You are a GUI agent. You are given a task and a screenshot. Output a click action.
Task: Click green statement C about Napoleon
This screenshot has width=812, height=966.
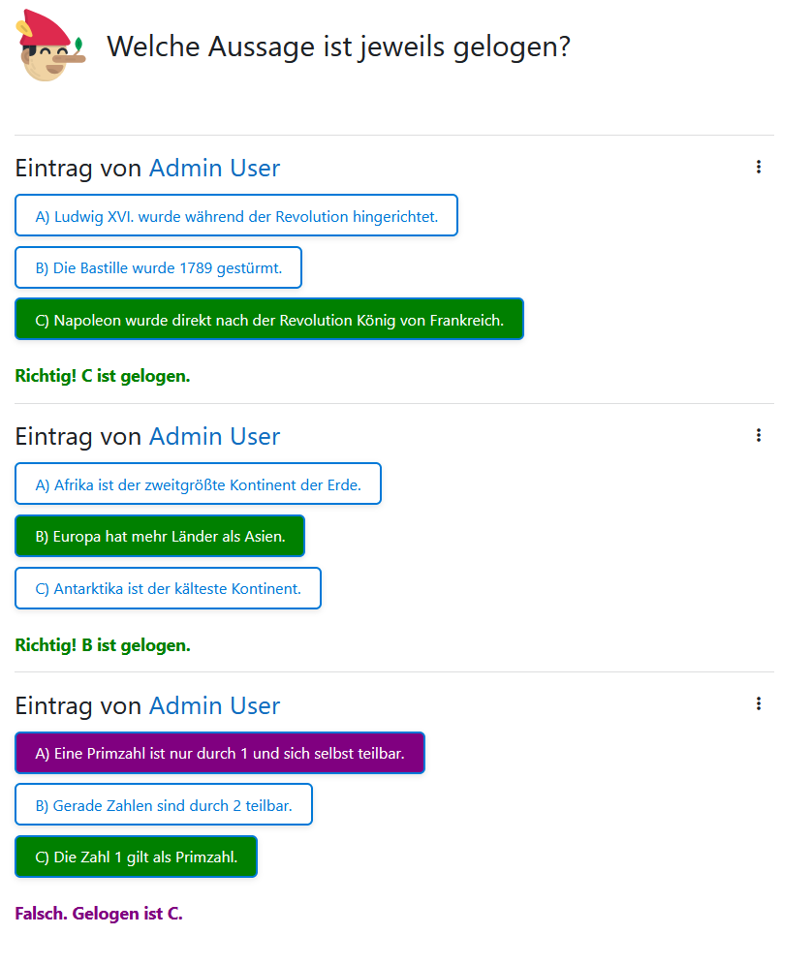269,319
